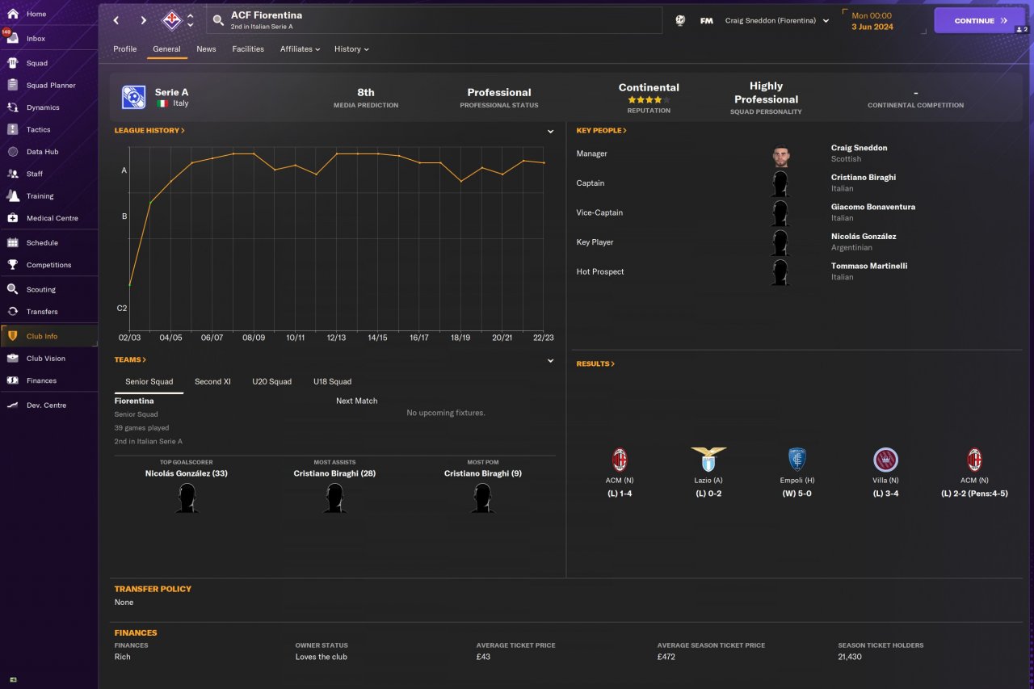Open top goalscorer Nicolás González (33)

[x=186, y=473]
